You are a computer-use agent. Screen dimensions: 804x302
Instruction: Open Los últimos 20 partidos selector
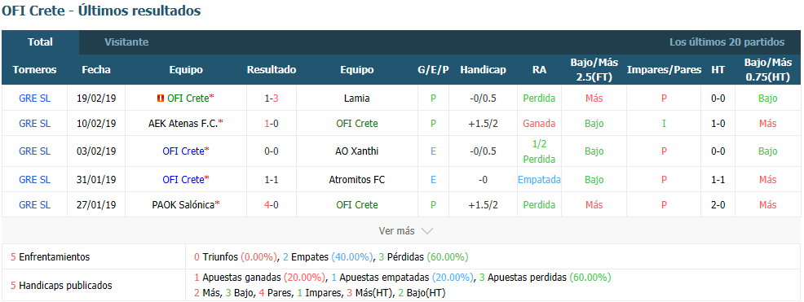point(727,42)
